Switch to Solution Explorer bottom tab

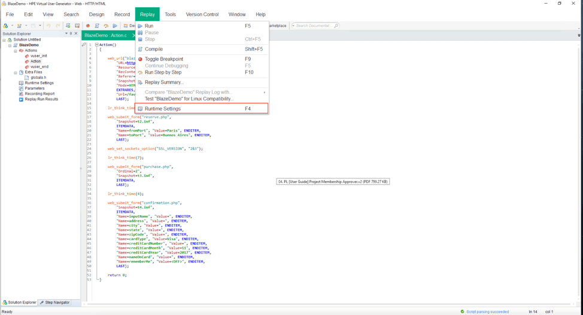tap(19, 302)
